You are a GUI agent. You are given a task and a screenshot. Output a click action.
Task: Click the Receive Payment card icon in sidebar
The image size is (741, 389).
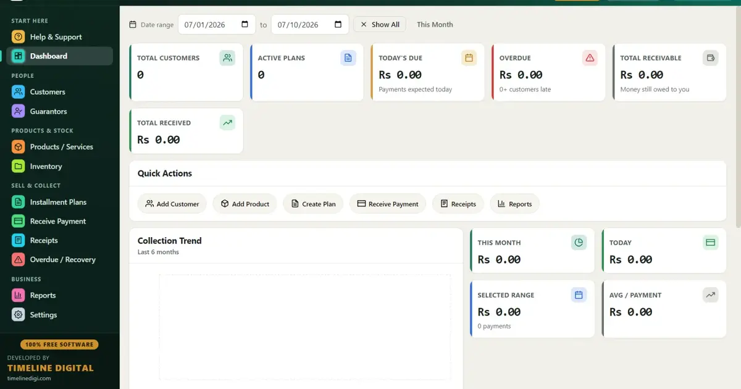[x=19, y=221]
